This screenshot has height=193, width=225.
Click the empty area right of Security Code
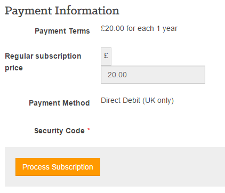click(x=153, y=131)
